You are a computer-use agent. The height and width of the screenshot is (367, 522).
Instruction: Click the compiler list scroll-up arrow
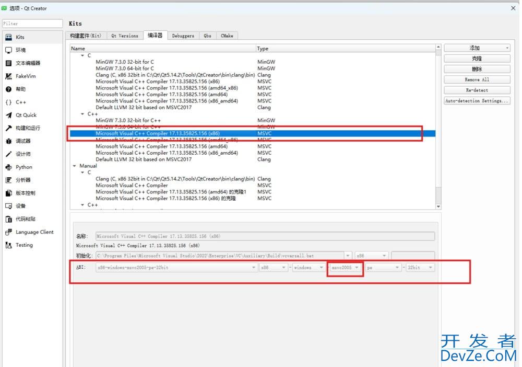point(438,47)
